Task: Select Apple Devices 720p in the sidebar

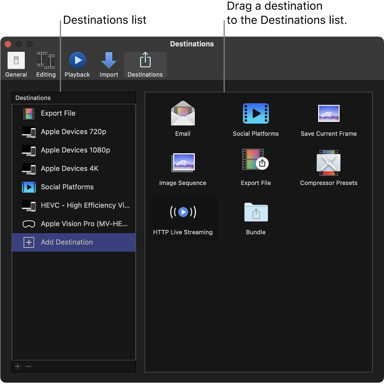Action: coord(73,132)
